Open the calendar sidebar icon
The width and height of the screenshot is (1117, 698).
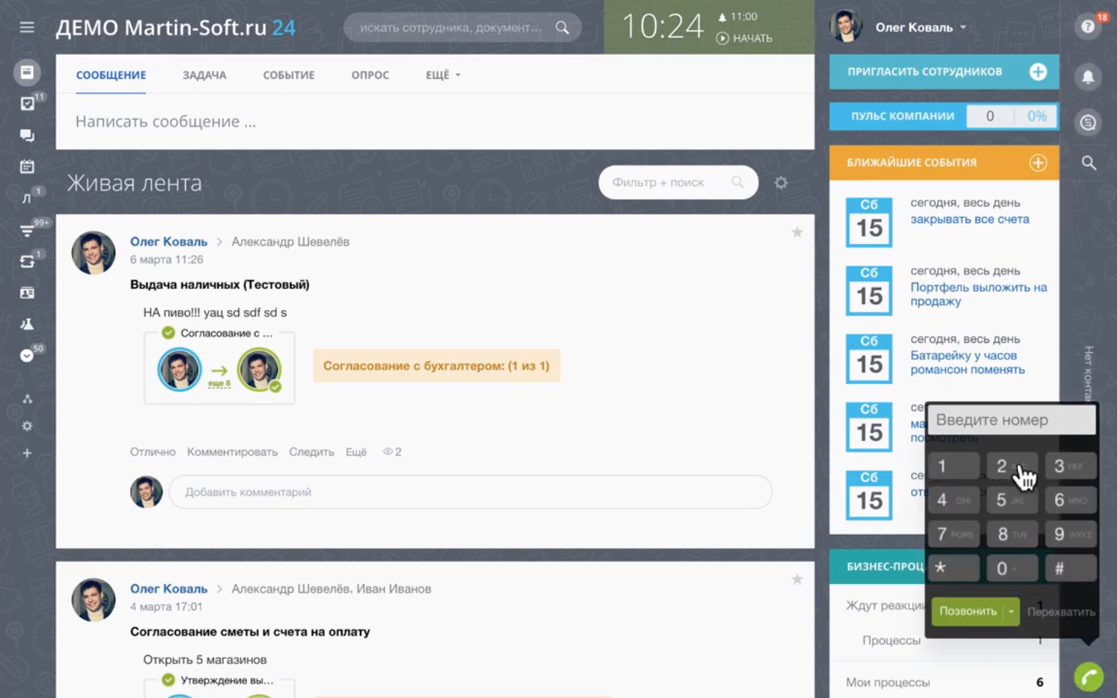[x=27, y=166]
